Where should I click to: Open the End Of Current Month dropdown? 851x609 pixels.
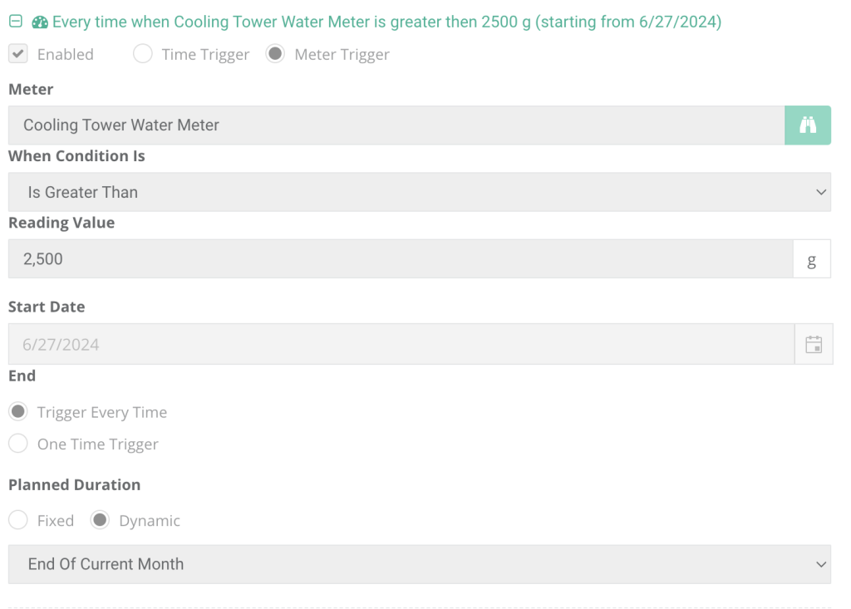[x=419, y=564]
